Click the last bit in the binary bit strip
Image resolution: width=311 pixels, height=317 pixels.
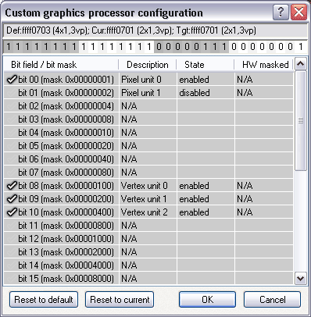coord(301,47)
